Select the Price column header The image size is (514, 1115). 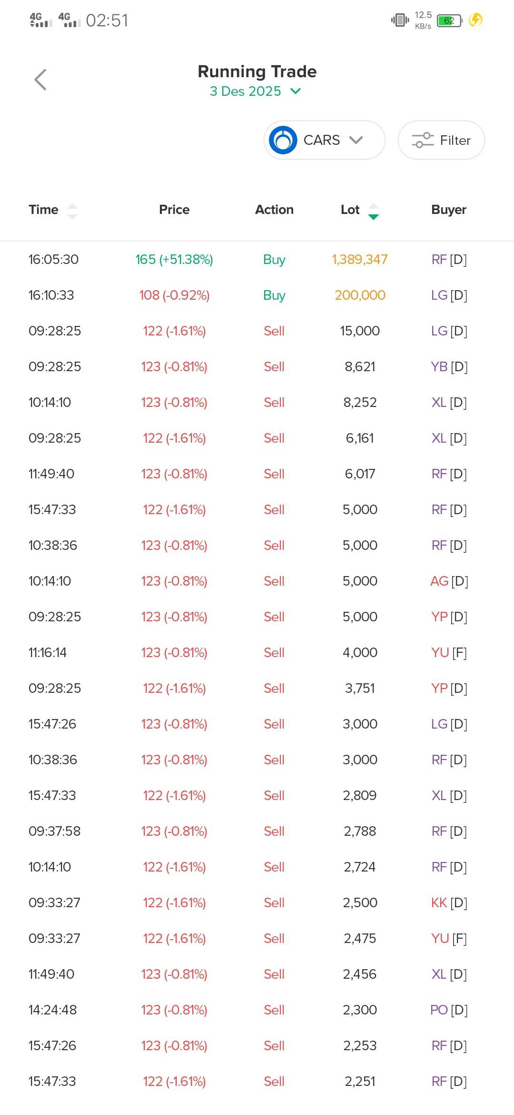(174, 210)
